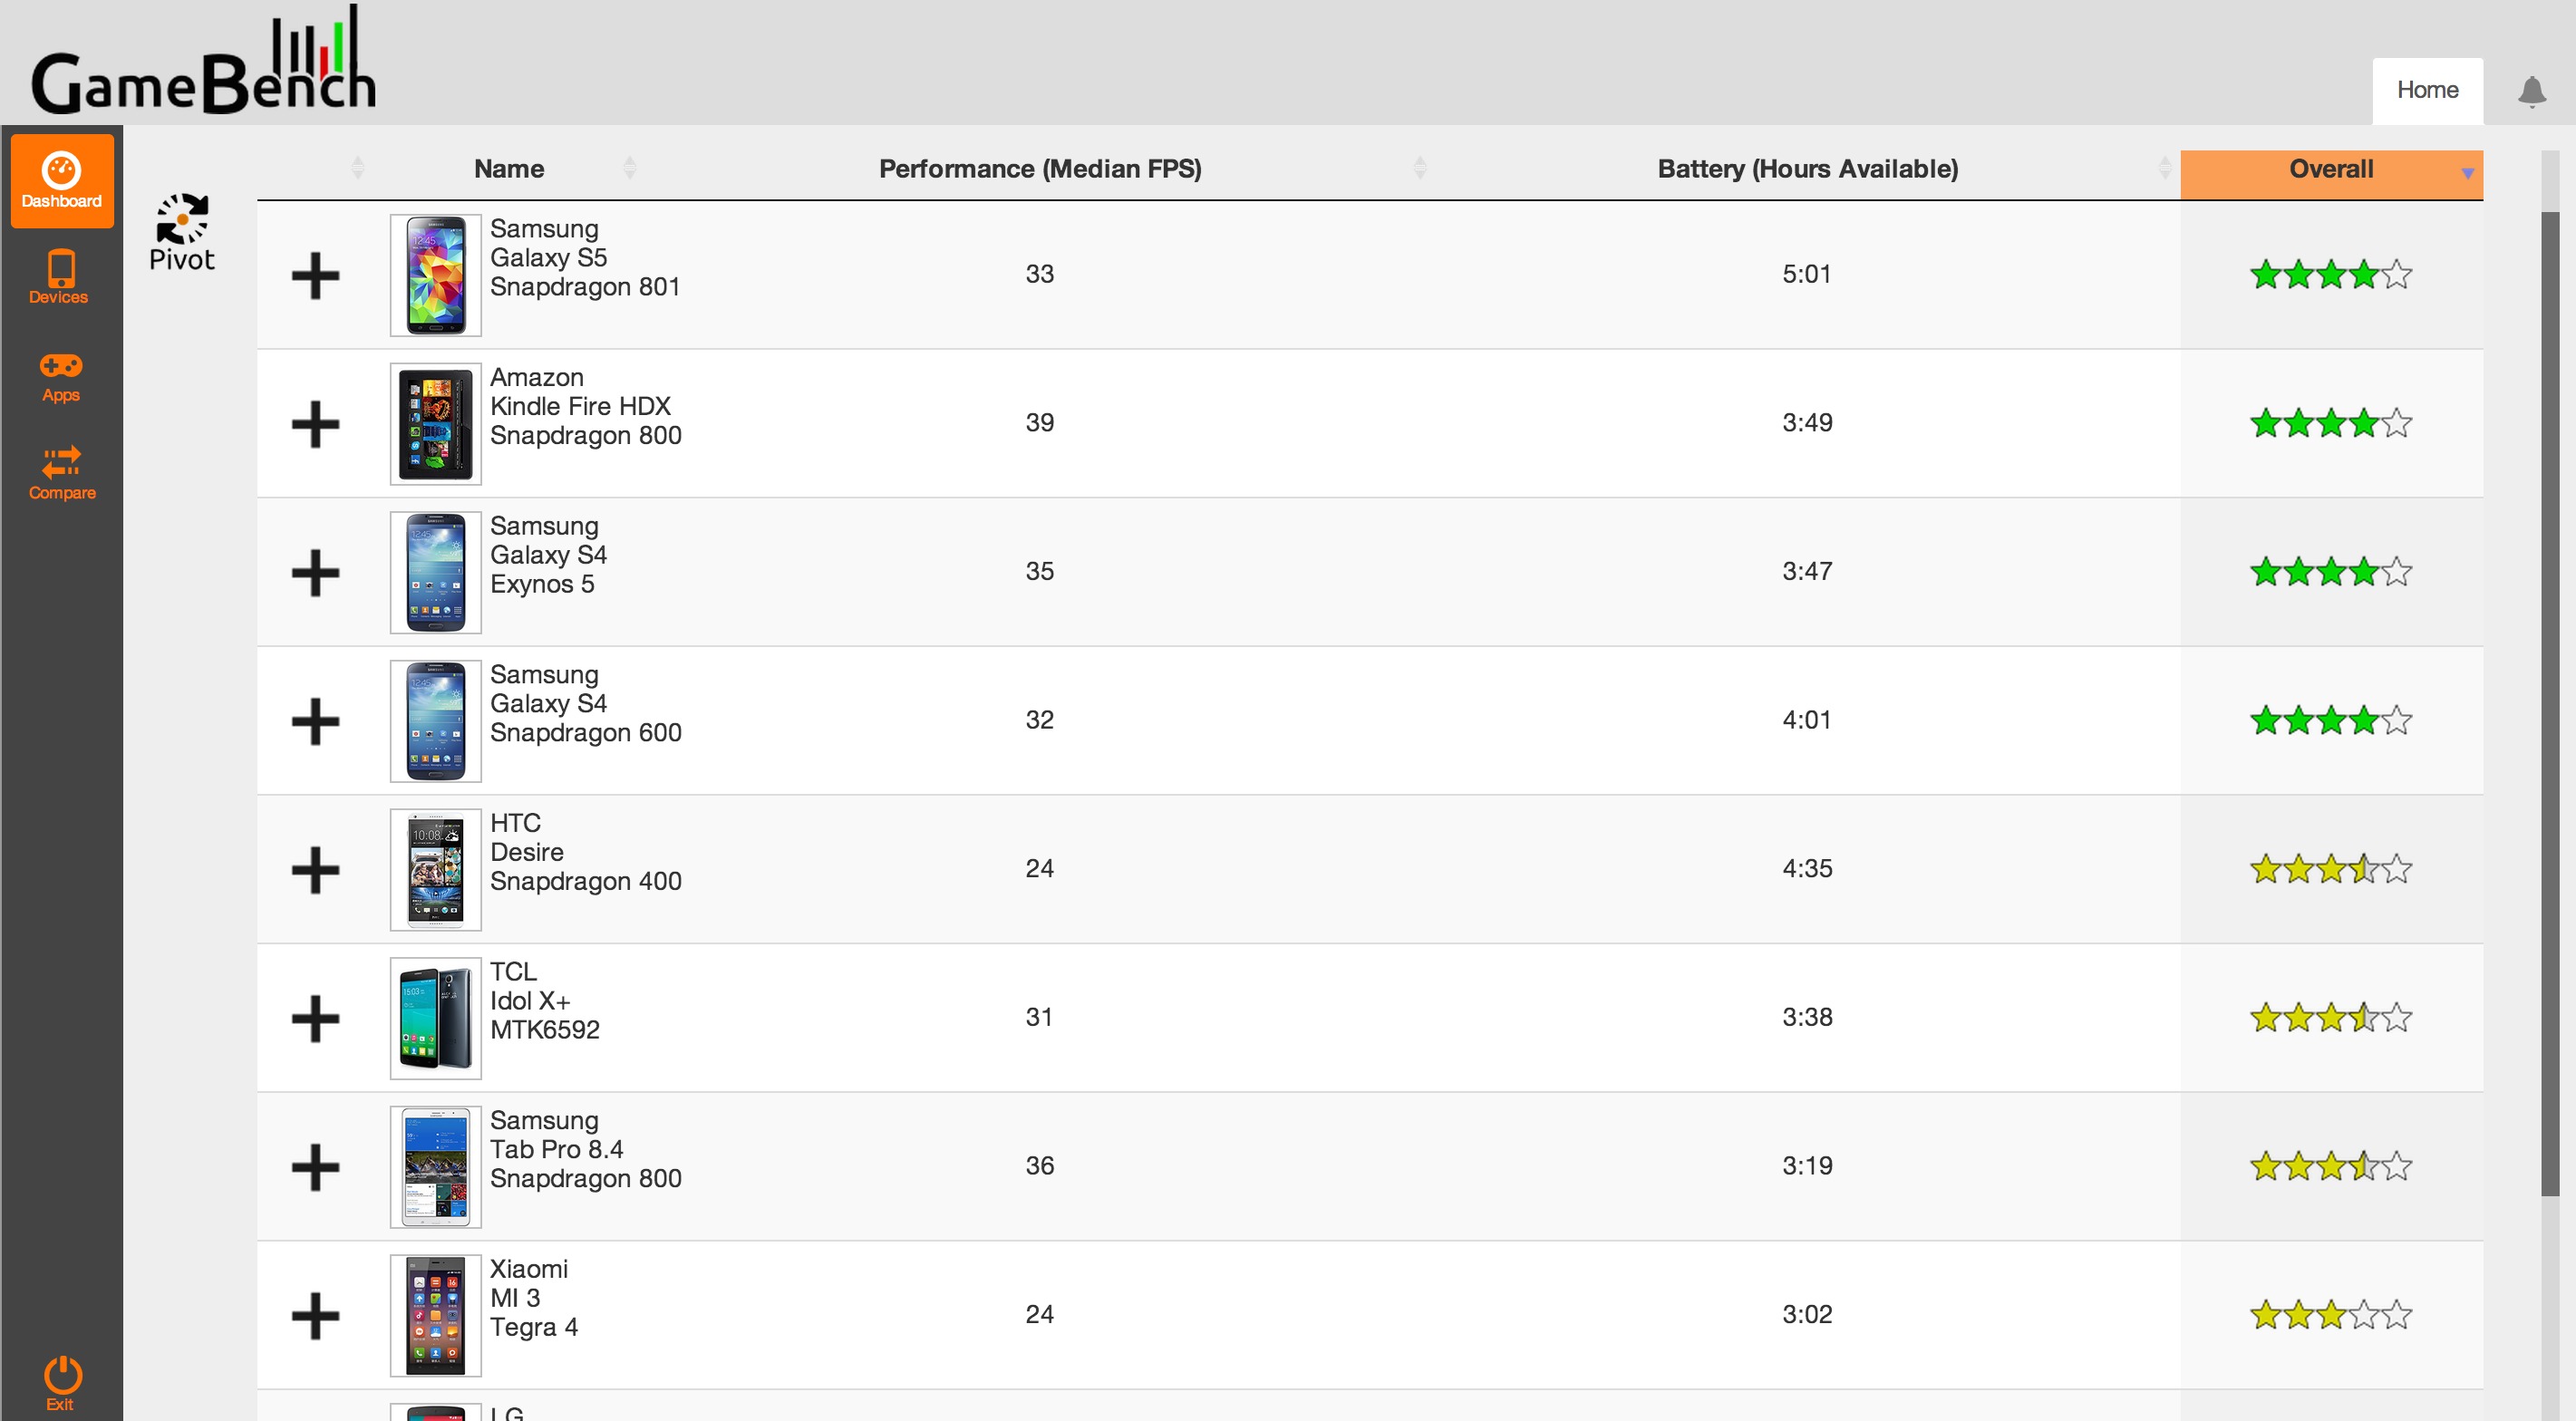
Task: Expand the TCL Idol X+ row
Action: click(x=316, y=1018)
